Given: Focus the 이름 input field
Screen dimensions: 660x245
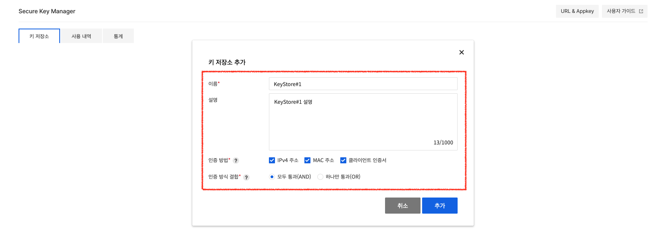Looking at the screenshot, I should click(363, 84).
